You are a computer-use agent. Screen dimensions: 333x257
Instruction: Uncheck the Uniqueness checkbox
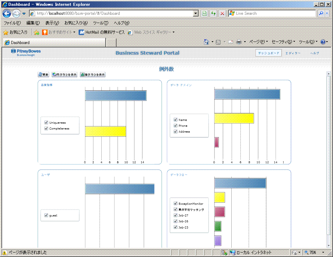point(46,122)
